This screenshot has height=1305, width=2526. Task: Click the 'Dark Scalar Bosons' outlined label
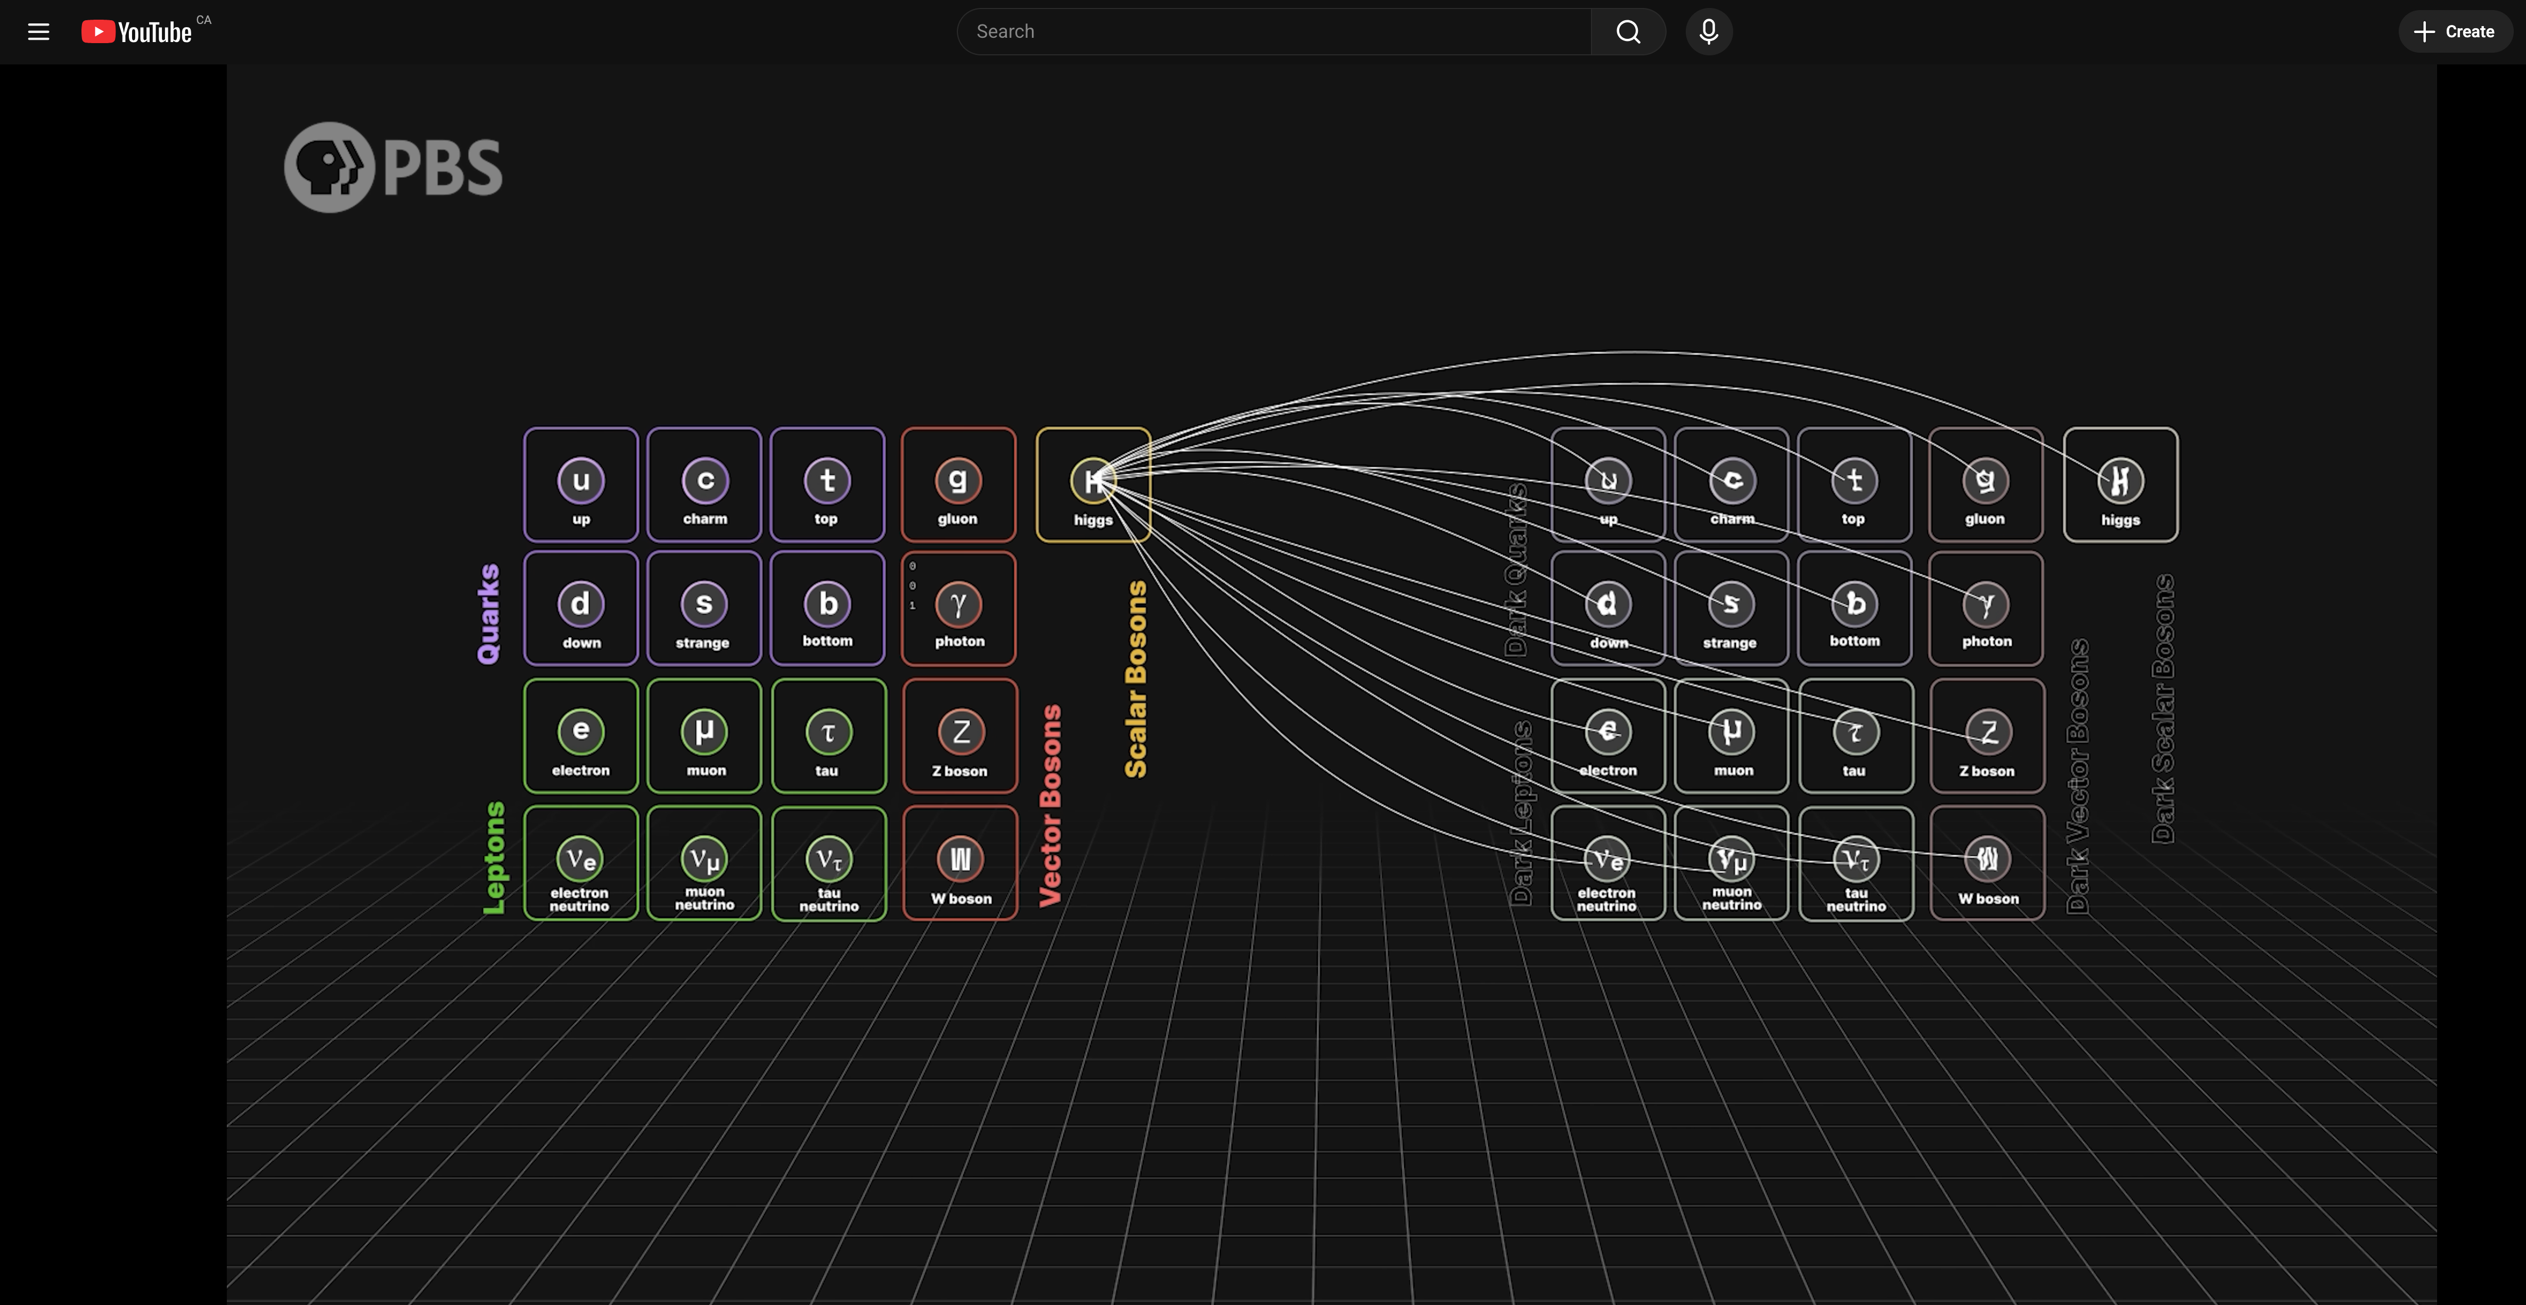point(2163,708)
